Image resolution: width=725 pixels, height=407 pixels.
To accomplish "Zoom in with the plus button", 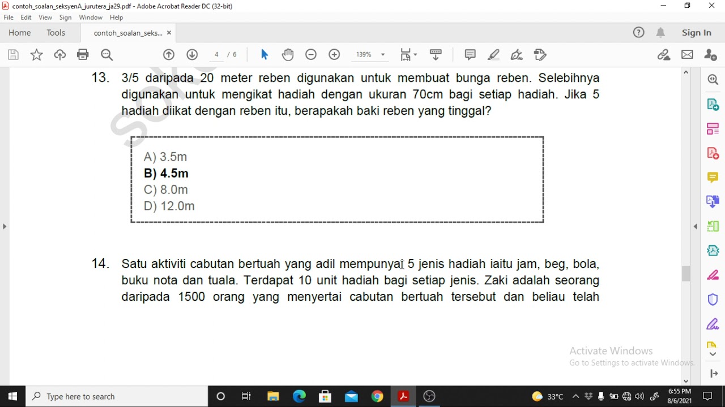I will tap(334, 55).
